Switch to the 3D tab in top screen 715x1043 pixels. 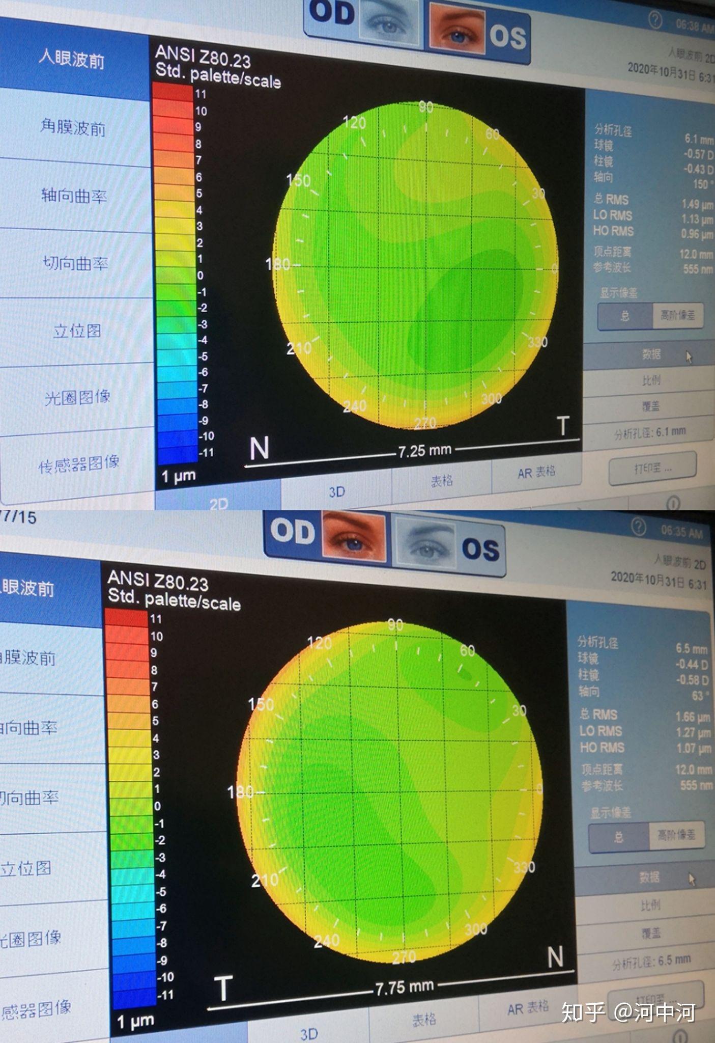click(336, 491)
